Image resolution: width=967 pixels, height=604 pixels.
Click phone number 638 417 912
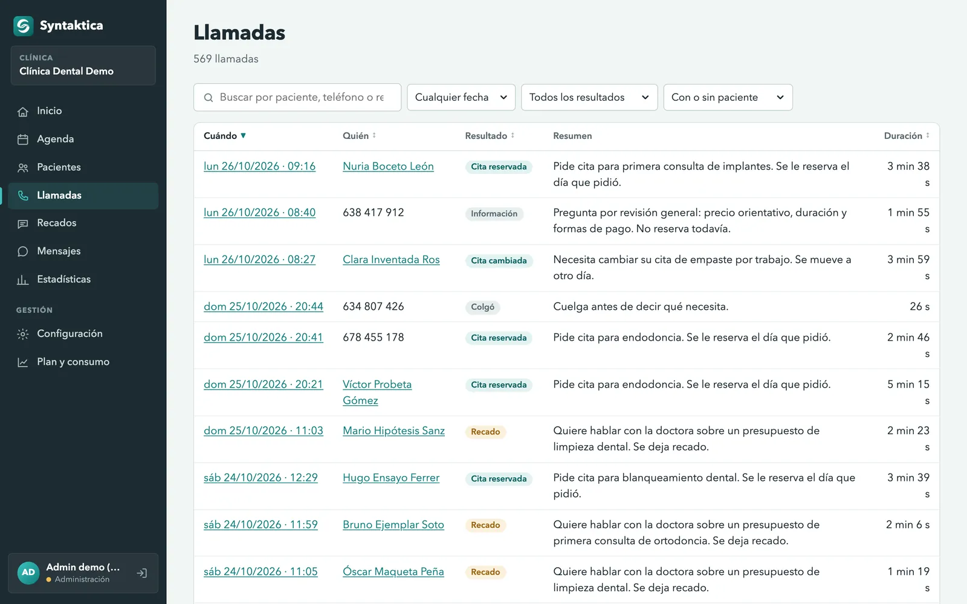374,213
